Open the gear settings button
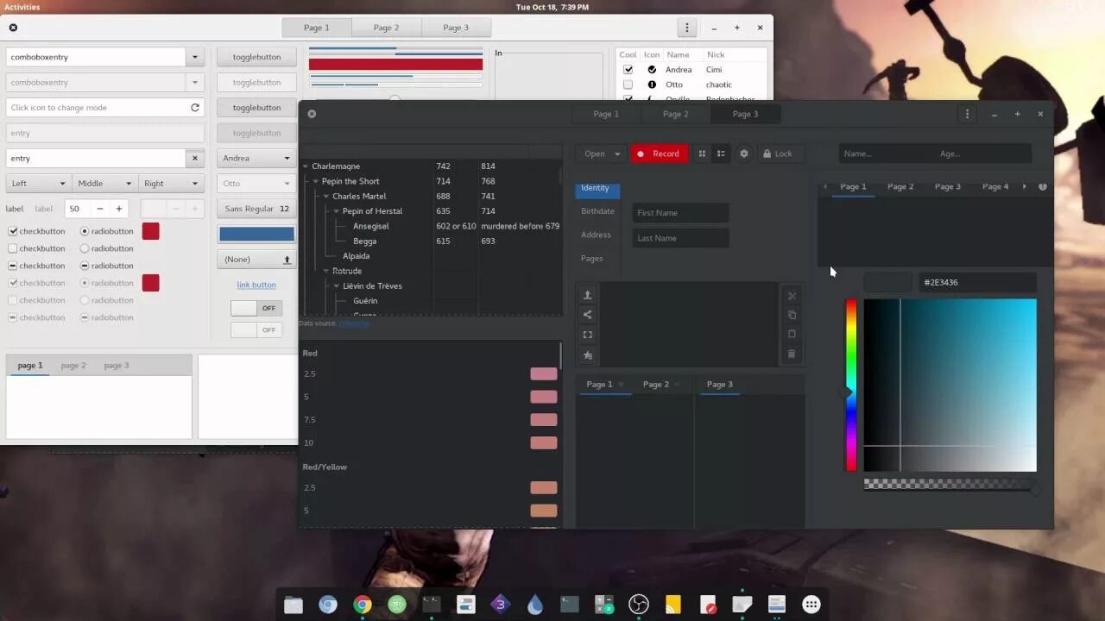1105x621 pixels. 744,154
